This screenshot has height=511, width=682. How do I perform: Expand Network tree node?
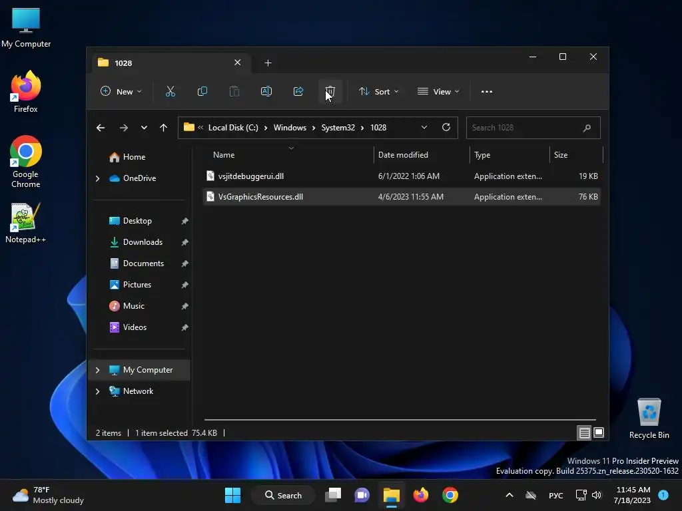pyautogui.click(x=97, y=391)
